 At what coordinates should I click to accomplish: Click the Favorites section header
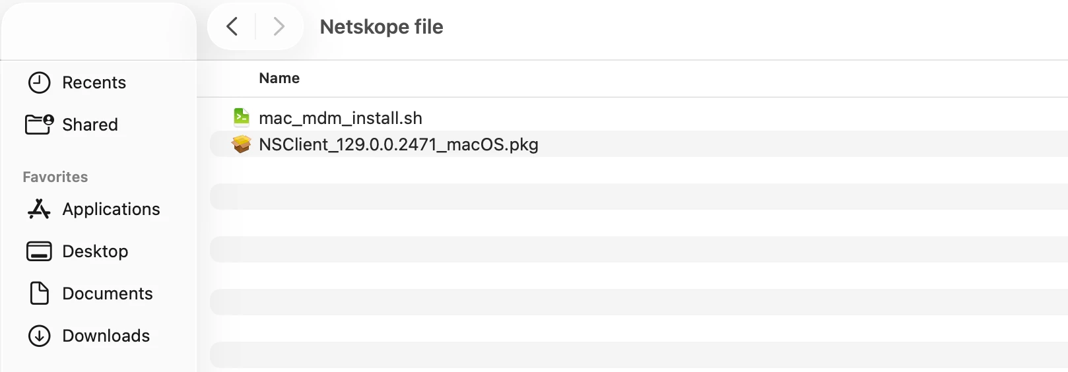[x=55, y=177]
